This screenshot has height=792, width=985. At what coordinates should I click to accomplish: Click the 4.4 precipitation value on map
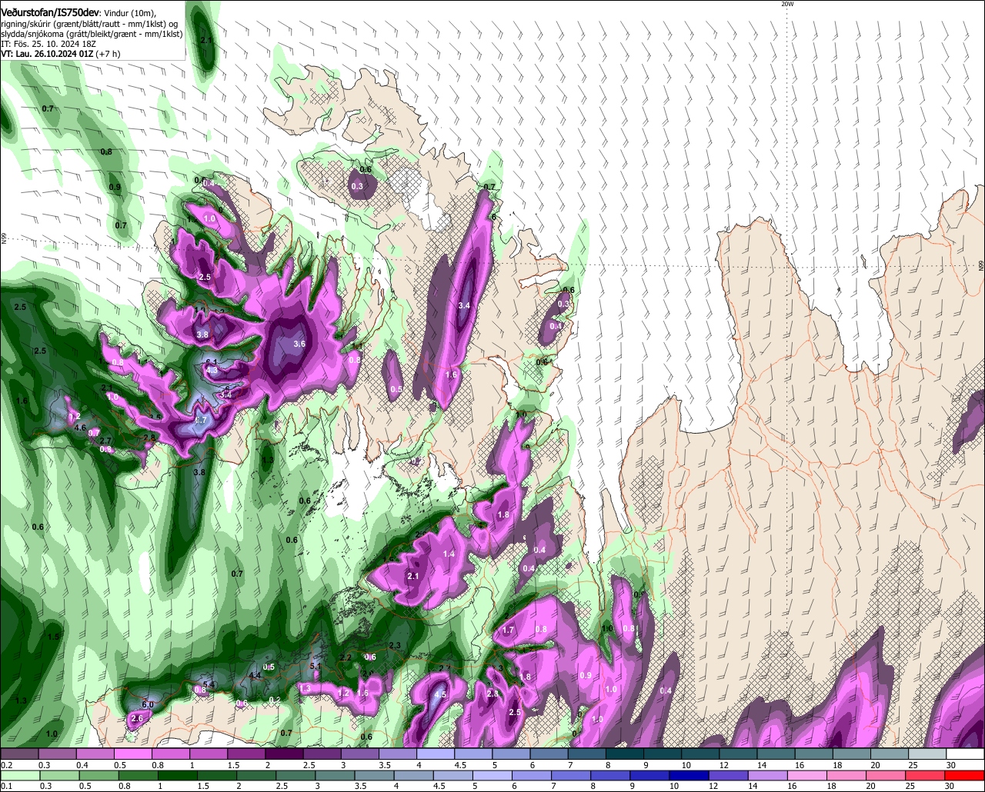point(255,675)
